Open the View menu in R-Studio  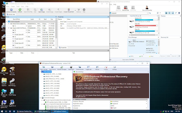click(x=22, y=6)
